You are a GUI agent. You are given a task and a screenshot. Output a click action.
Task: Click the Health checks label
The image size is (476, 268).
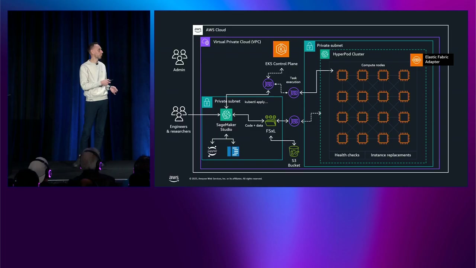[347, 155]
